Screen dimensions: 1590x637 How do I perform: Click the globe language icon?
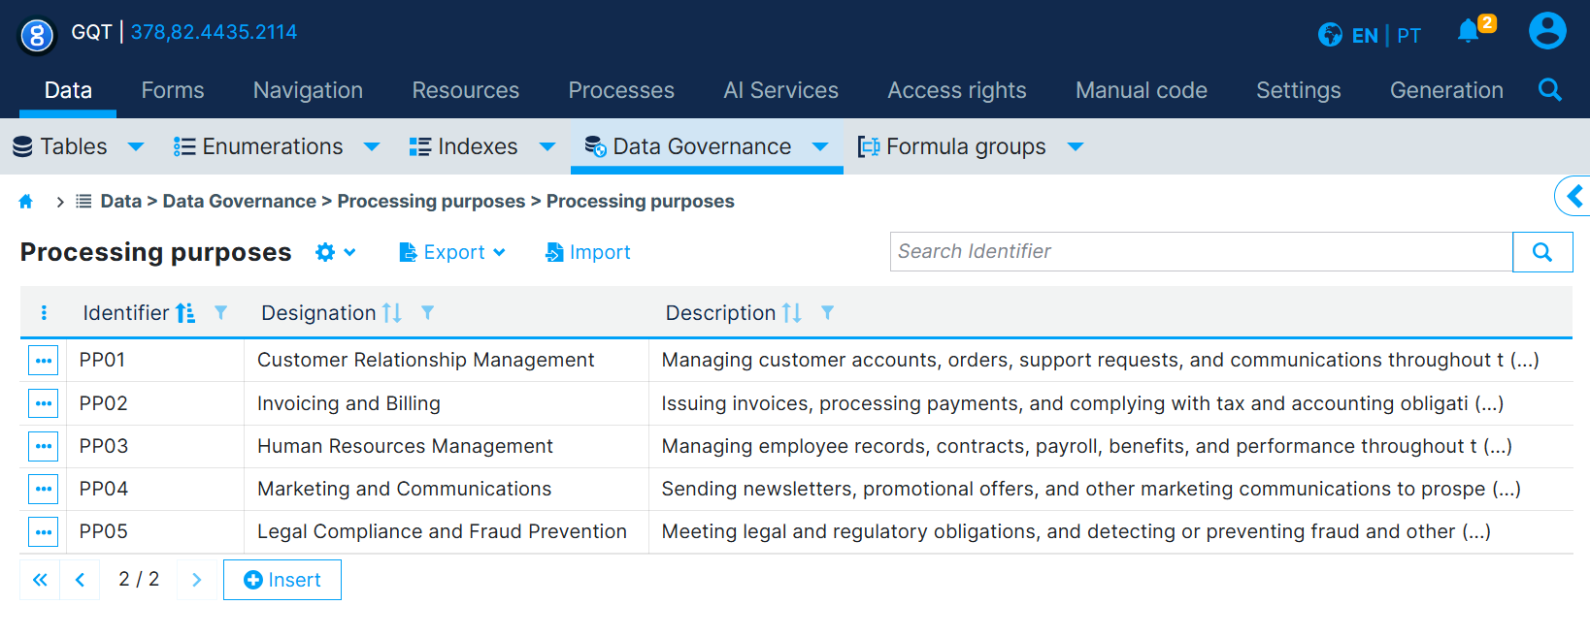coord(1330,35)
